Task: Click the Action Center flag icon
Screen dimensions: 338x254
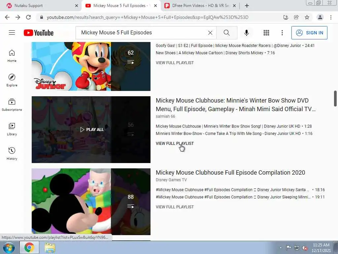Action: coord(288,248)
